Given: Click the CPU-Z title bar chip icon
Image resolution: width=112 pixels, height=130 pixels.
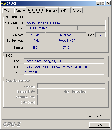Looking at the screenshot, I should pos(4,3).
